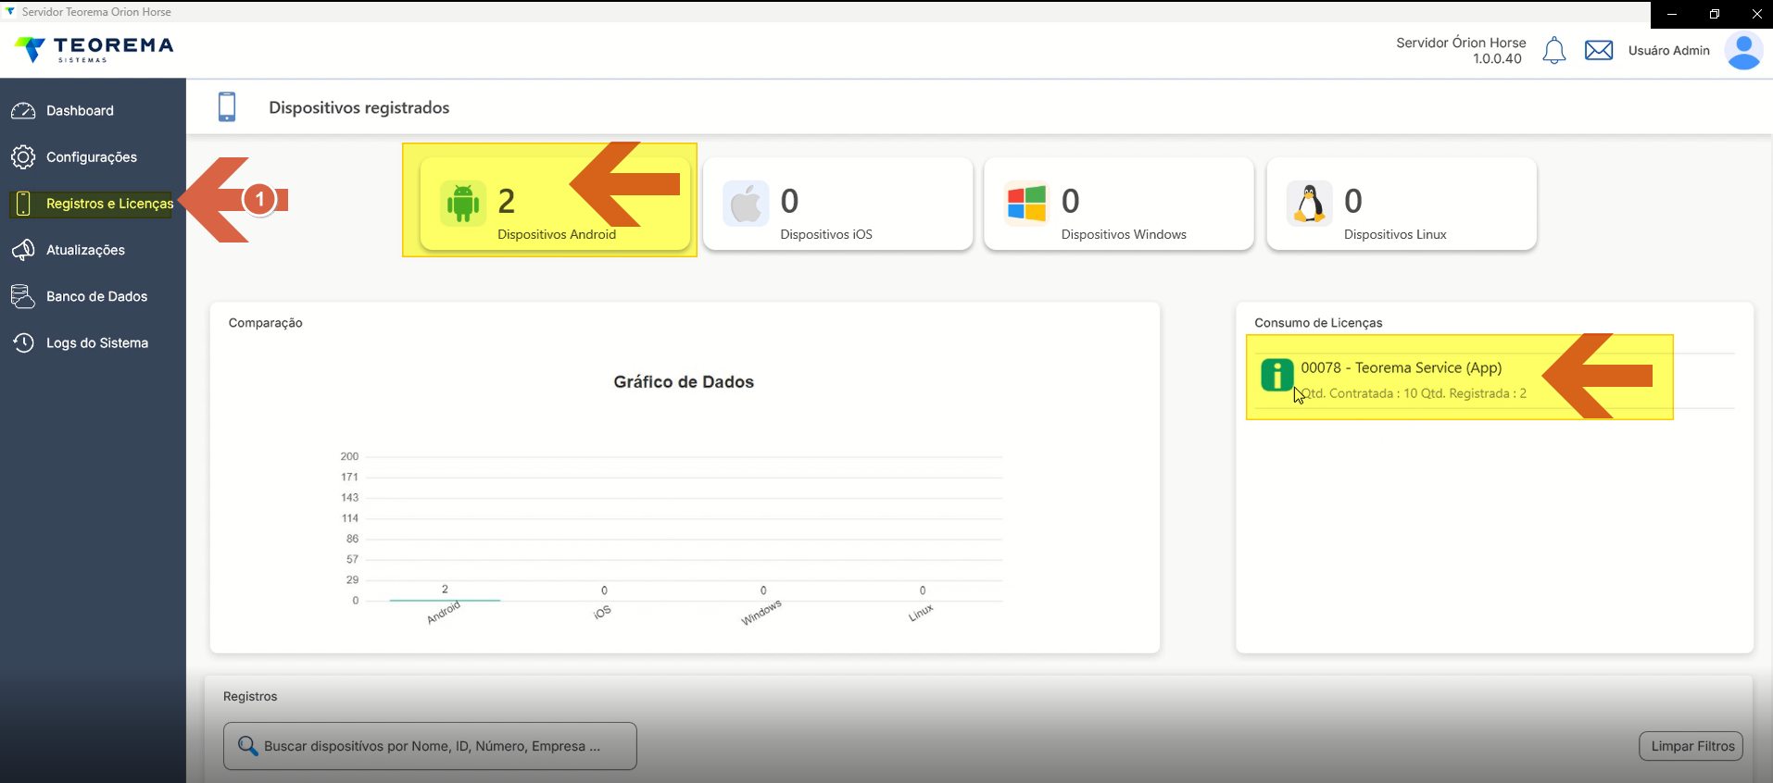Restore down the application window
The height and width of the screenshot is (783, 1773).
1715,14
